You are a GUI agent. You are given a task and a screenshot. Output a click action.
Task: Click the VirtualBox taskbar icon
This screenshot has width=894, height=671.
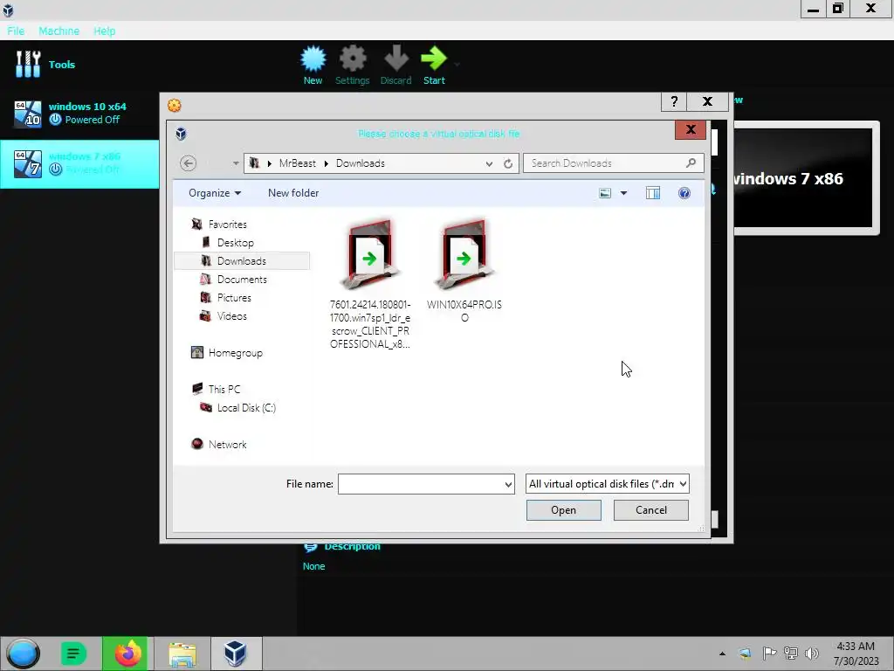(x=236, y=654)
